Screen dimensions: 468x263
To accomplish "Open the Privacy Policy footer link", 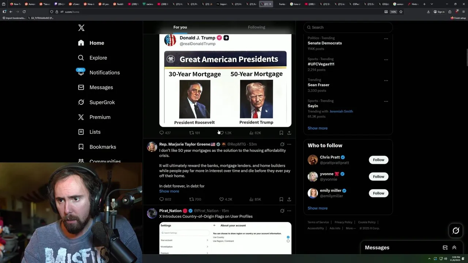I will pos(344,222).
